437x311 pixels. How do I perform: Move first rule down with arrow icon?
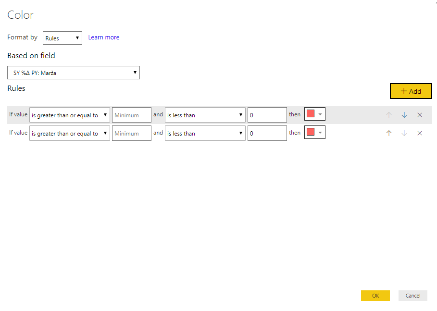click(404, 115)
